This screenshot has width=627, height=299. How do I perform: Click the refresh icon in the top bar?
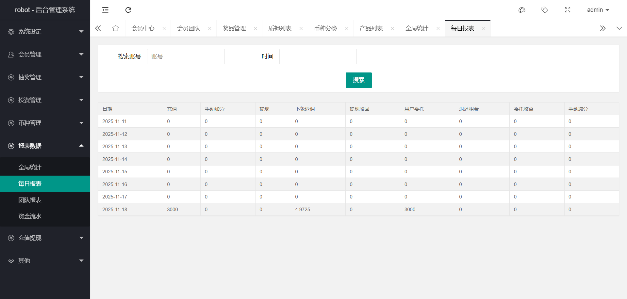click(x=128, y=10)
